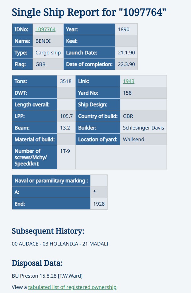The width and height of the screenshot is (191, 293).
Task: Select the BU Preston disposal text
Action: click(x=47, y=276)
